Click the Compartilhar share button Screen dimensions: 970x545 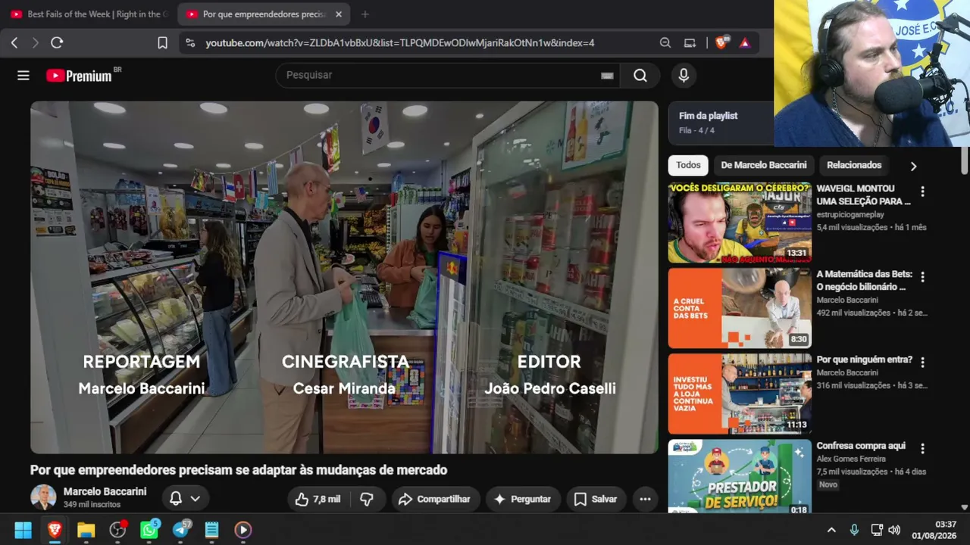[434, 499]
